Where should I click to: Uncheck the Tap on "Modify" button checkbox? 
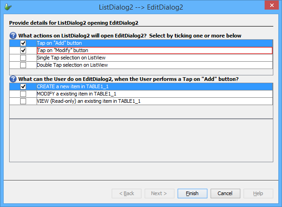coord(23,50)
